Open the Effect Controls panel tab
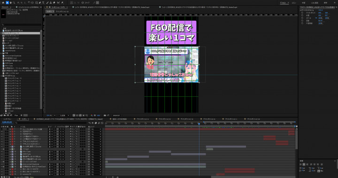This screenshot has height=178, width=338. point(29,7)
